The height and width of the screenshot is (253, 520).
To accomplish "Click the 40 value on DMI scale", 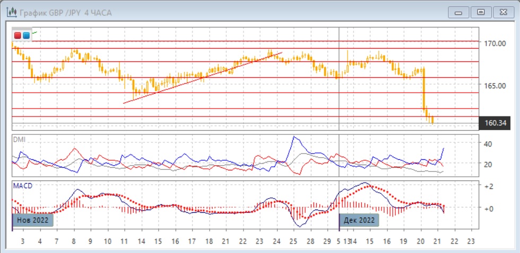I will (487, 144).
